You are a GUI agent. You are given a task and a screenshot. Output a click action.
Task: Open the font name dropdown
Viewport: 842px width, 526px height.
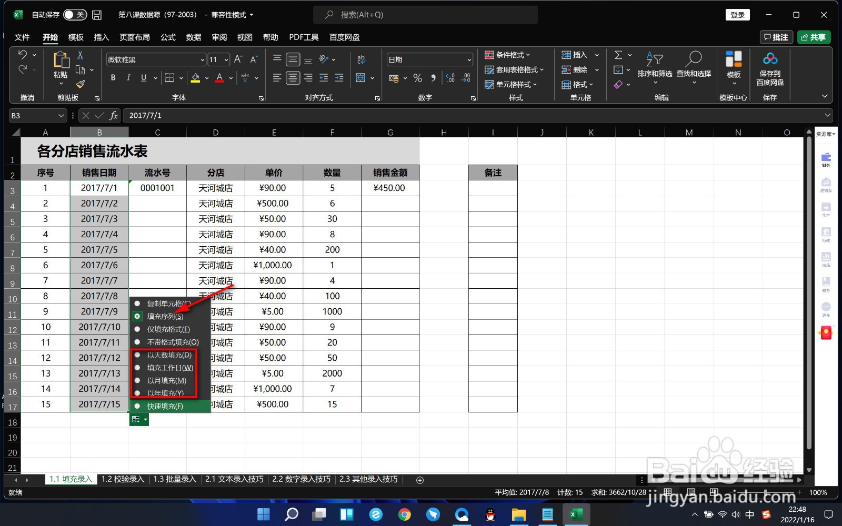click(202, 60)
